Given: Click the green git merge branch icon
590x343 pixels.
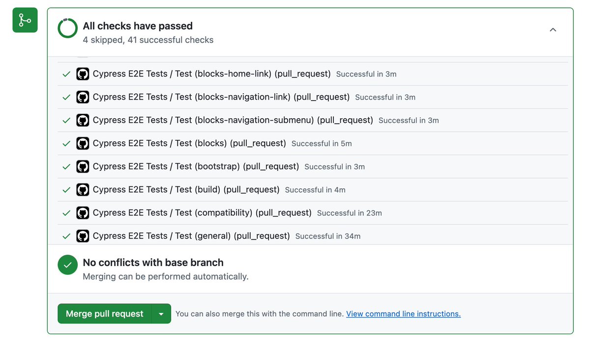Looking at the screenshot, I should (25, 20).
